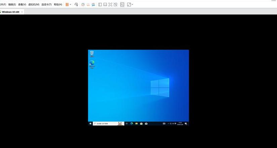Open Recycle Bin on guest desktop
Screen dimensions: 277x148
[x=92, y=54]
